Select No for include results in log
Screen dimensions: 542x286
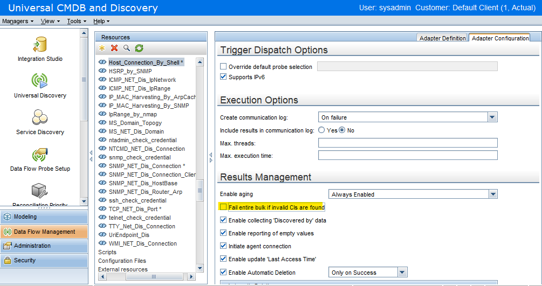(x=342, y=130)
